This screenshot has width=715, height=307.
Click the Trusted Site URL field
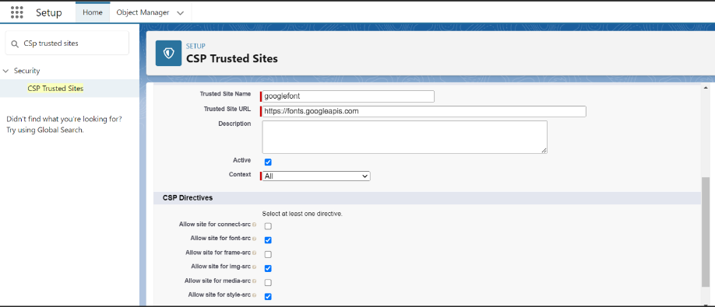[x=424, y=111]
